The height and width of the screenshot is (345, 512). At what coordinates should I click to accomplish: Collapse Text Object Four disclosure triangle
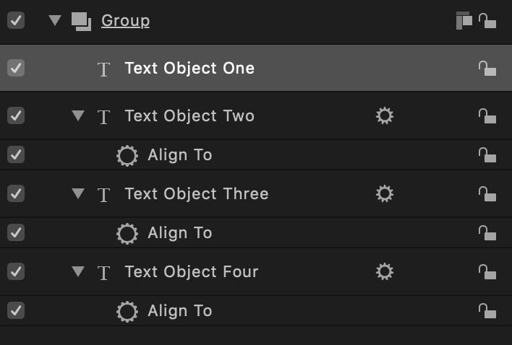point(78,271)
